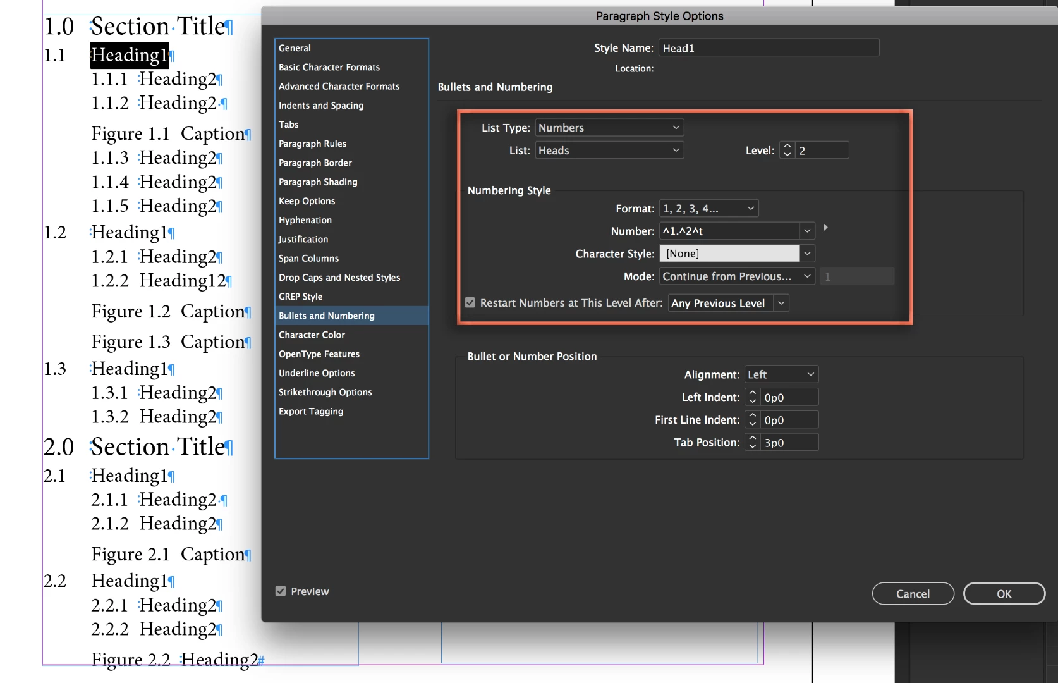This screenshot has width=1058, height=683.
Task: Select Hyphenation category
Action: (x=351, y=220)
